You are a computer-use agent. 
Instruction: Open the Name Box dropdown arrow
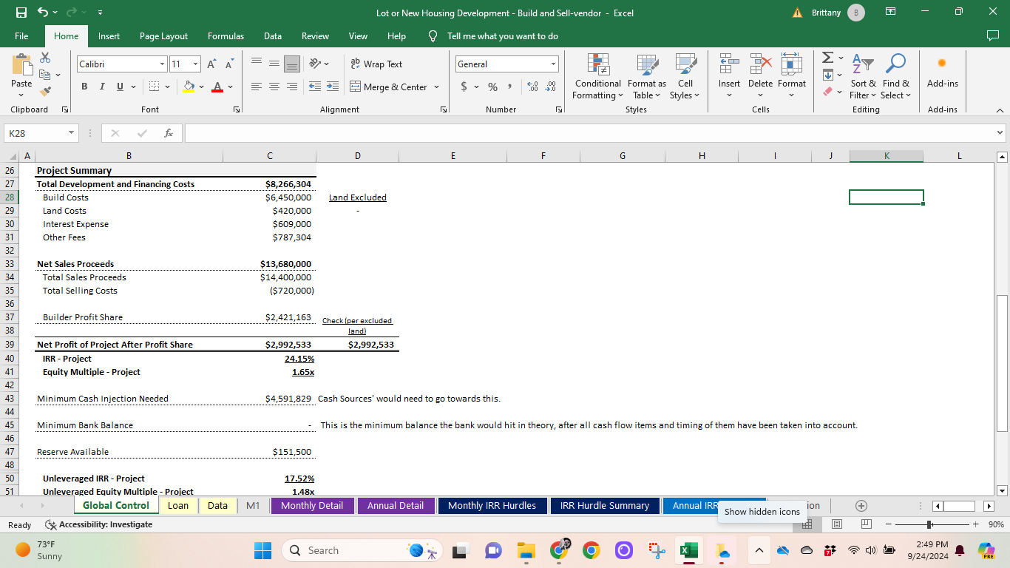coord(71,133)
